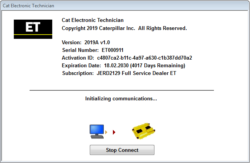Click the yellow stripe under ET logo
This screenshot has height=163, width=250.
(x=33, y=35)
